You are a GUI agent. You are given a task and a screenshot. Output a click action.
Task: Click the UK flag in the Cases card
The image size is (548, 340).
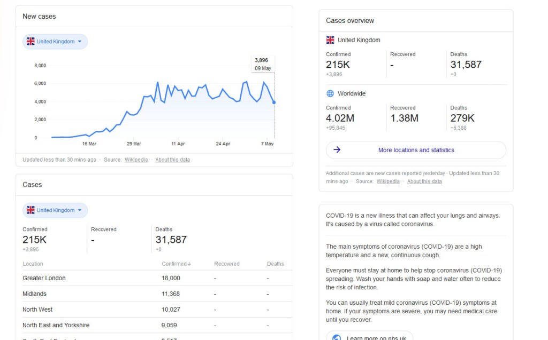[x=31, y=210]
